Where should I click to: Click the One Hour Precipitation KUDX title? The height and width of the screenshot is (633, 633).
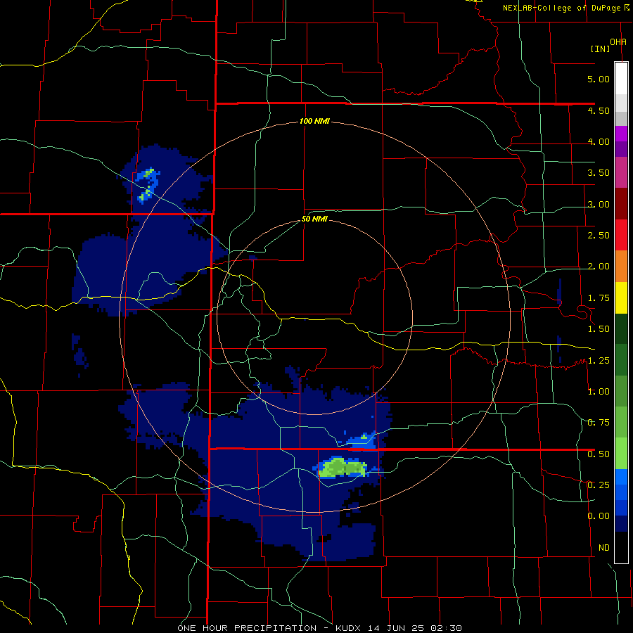pyautogui.click(x=319, y=628)
